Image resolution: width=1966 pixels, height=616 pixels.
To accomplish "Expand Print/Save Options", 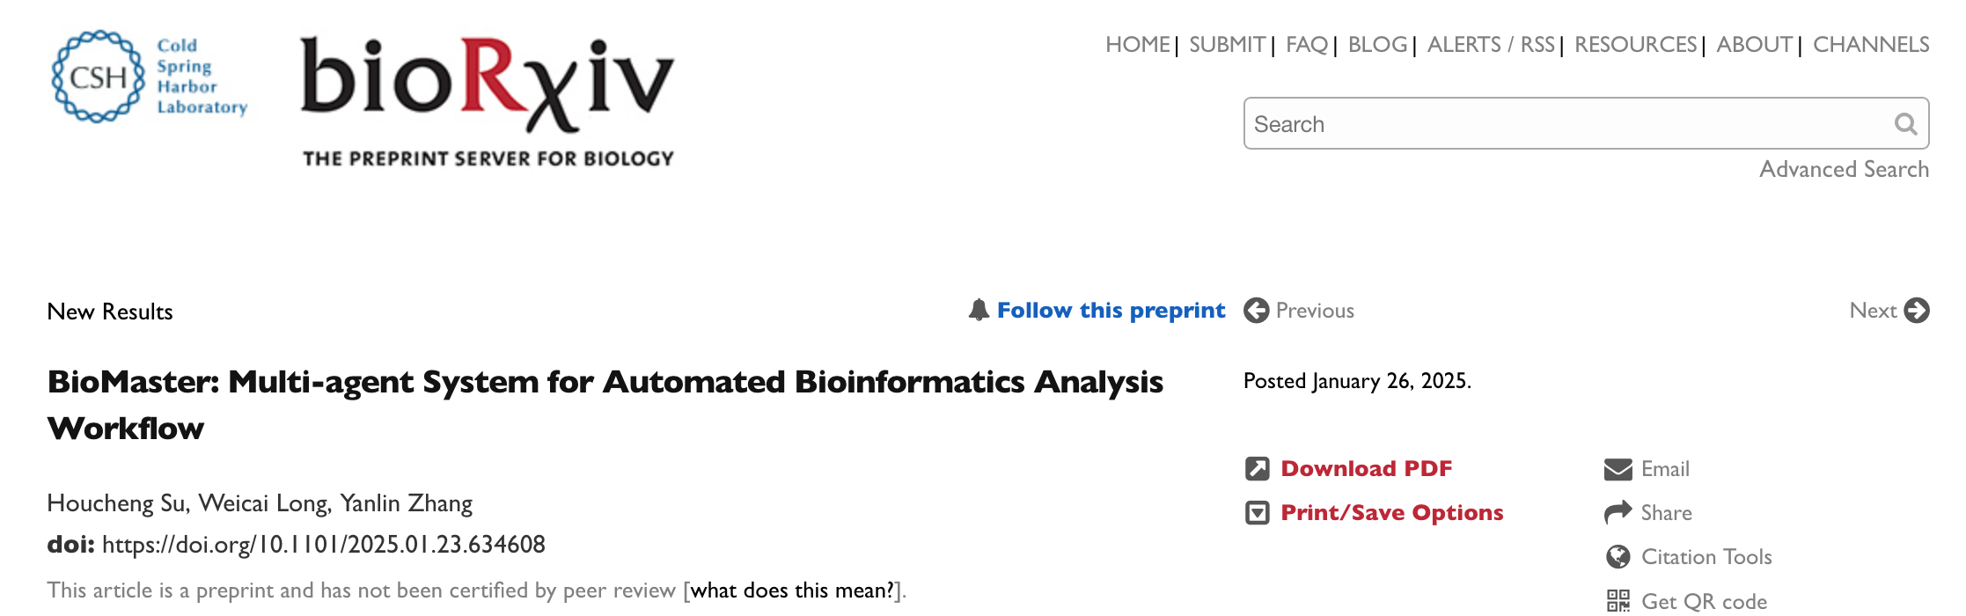I will (x=1391, y=513).
